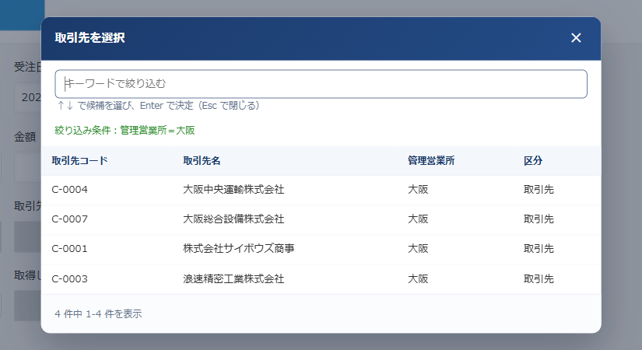Focus the キーワードで絞り込む search field
This screenshot has width=642, height=350.
[321, 84]
